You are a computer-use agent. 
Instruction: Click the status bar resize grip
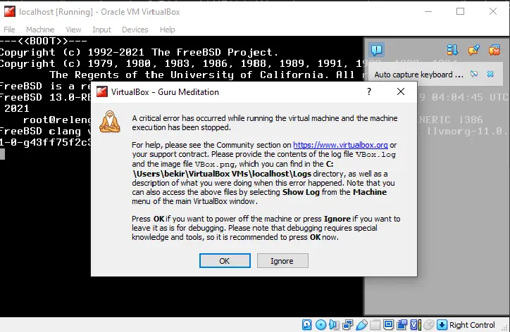coord(506,328)
